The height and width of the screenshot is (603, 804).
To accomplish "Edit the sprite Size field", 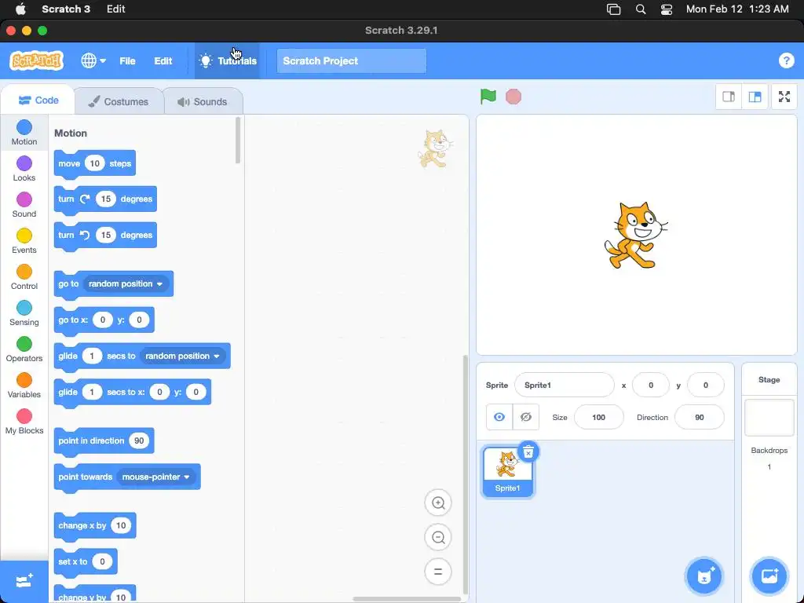I will (598, 417).
